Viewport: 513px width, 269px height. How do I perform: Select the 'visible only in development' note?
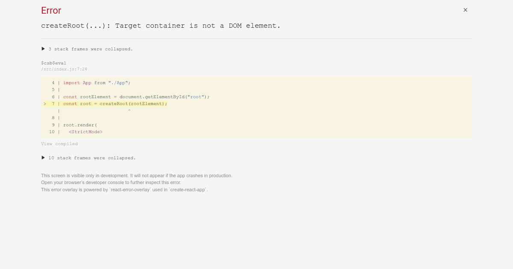pos(137,175)
